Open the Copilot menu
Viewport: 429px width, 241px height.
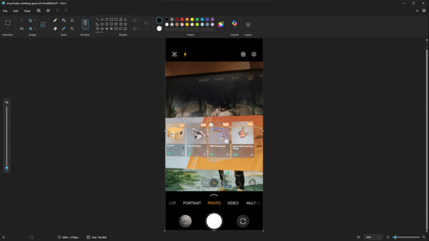[235, 24]
